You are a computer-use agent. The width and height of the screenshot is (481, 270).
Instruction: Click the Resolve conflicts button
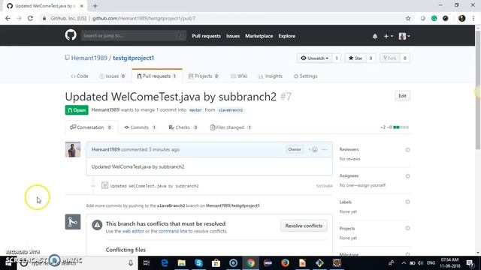(304, 226)
